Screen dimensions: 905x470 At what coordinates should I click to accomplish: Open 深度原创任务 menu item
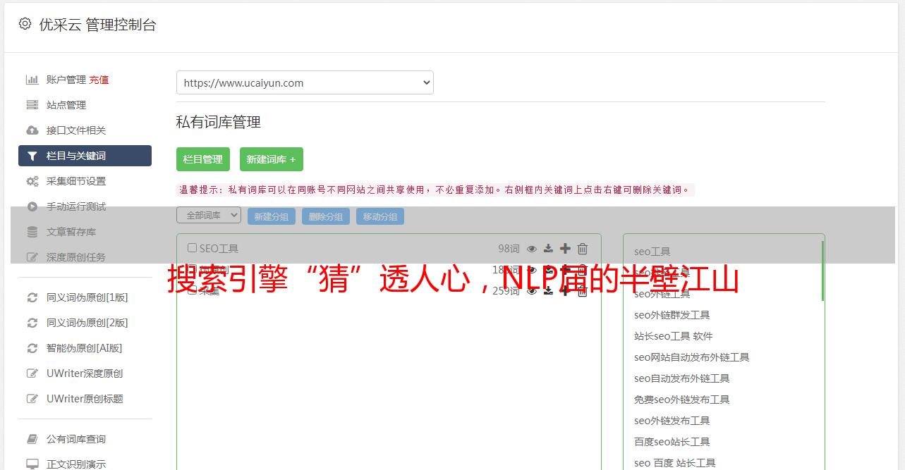point(76,257)
